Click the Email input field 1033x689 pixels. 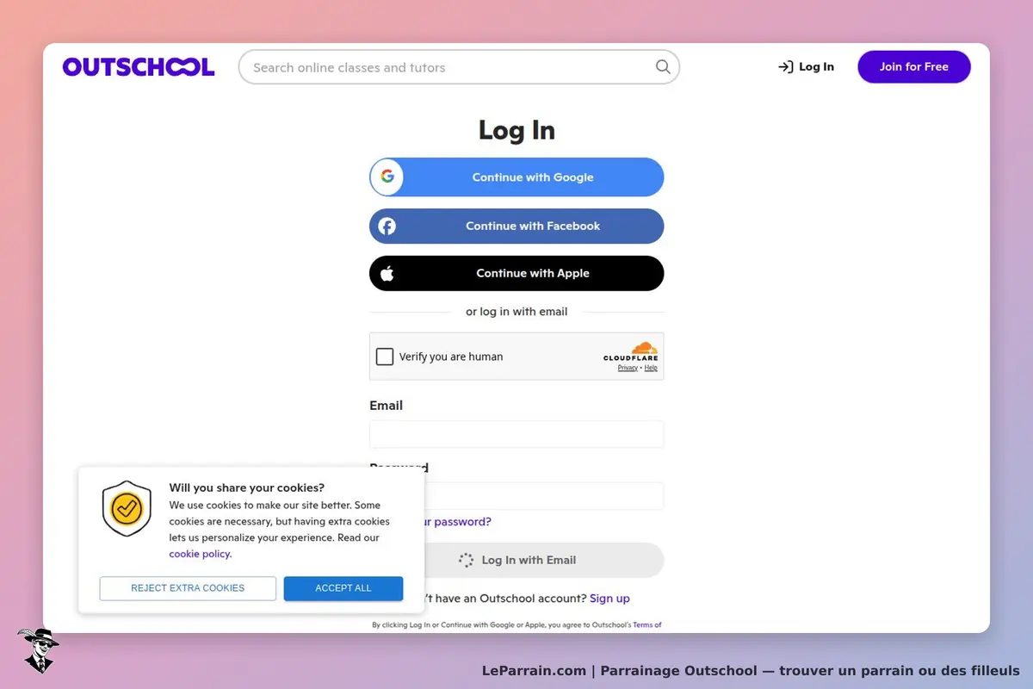516,434
